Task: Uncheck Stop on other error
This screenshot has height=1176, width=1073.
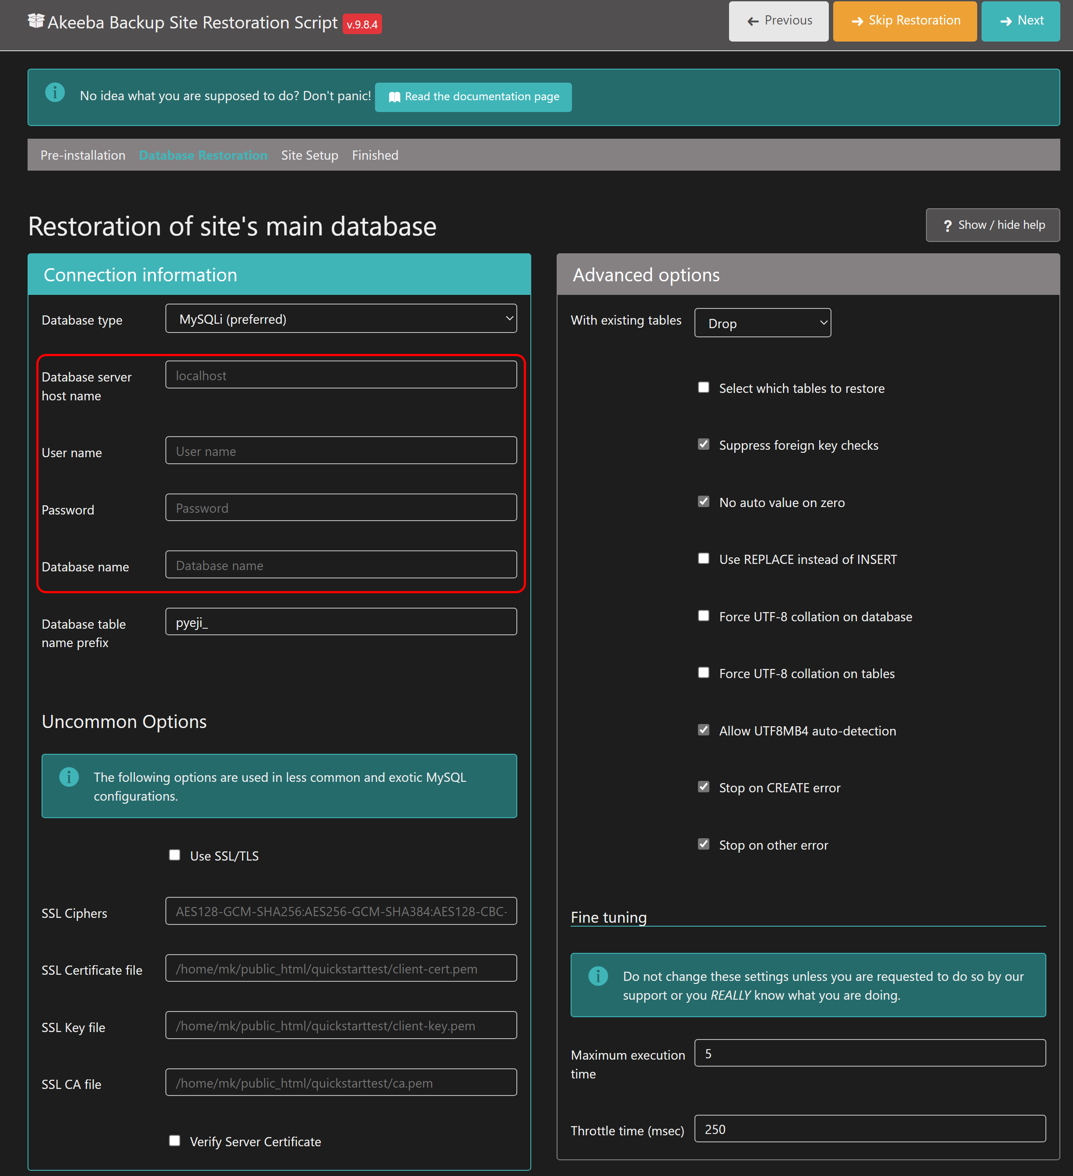Action: [x=704, y=844]
